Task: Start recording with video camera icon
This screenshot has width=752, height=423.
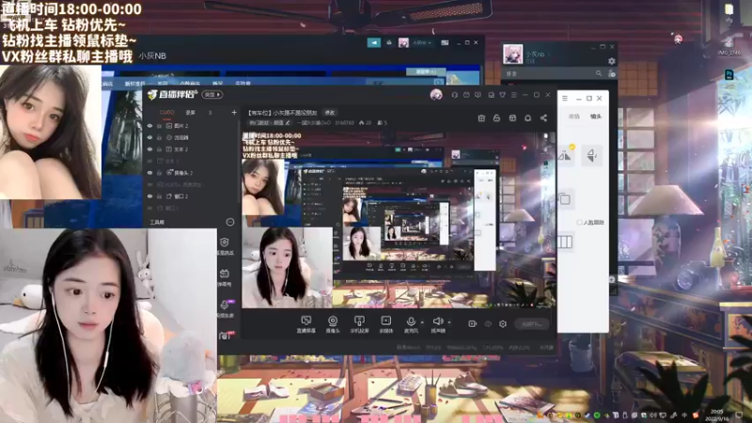Action: 473,323
